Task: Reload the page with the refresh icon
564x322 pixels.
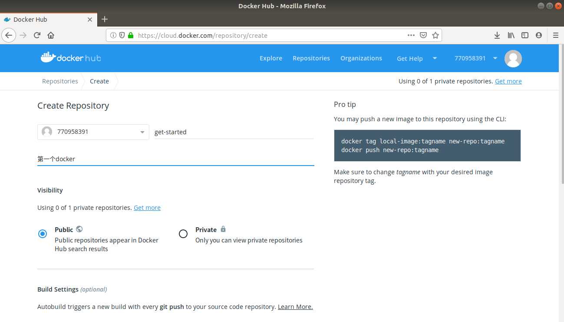Action: pyautogui.click(x=37, y=35)
